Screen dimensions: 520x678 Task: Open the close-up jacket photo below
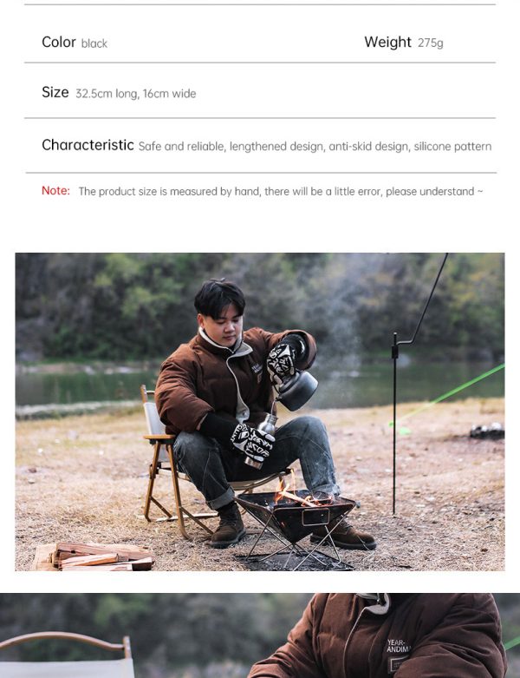[x=260, y=635]
